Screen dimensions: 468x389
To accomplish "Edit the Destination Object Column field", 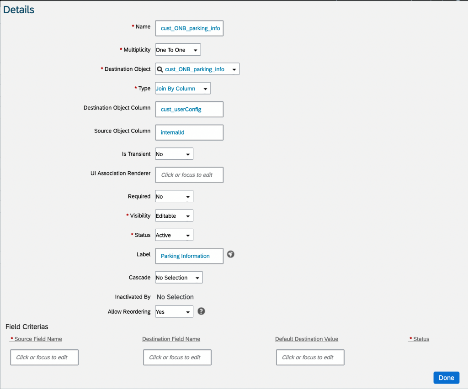I will click(189, 110).
